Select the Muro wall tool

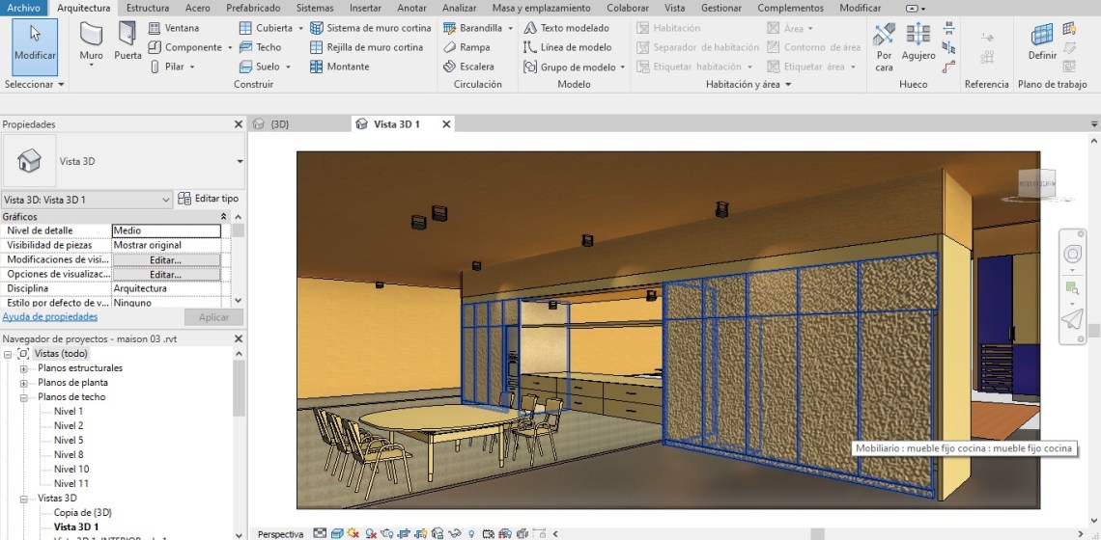pyautogui.click(x=91, y=44)
